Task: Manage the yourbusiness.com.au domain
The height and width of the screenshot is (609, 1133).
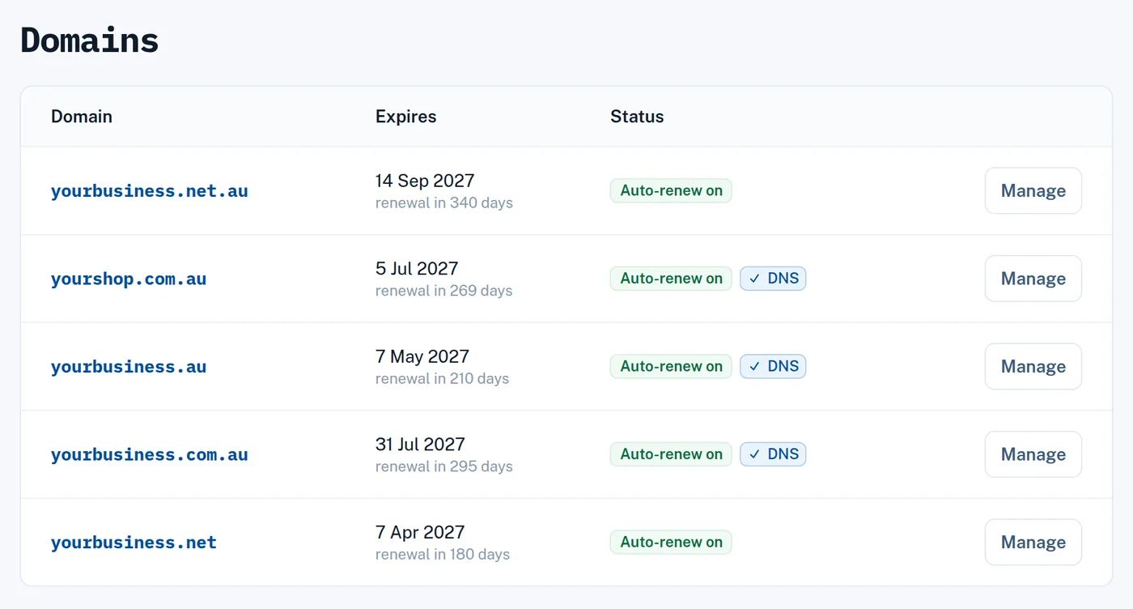Action: coord(1033,454)
